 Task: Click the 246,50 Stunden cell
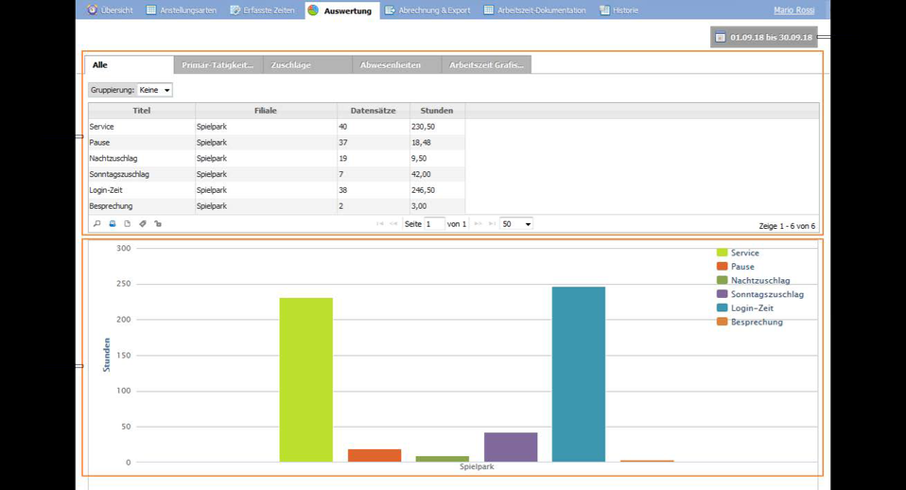coord(438,190)
